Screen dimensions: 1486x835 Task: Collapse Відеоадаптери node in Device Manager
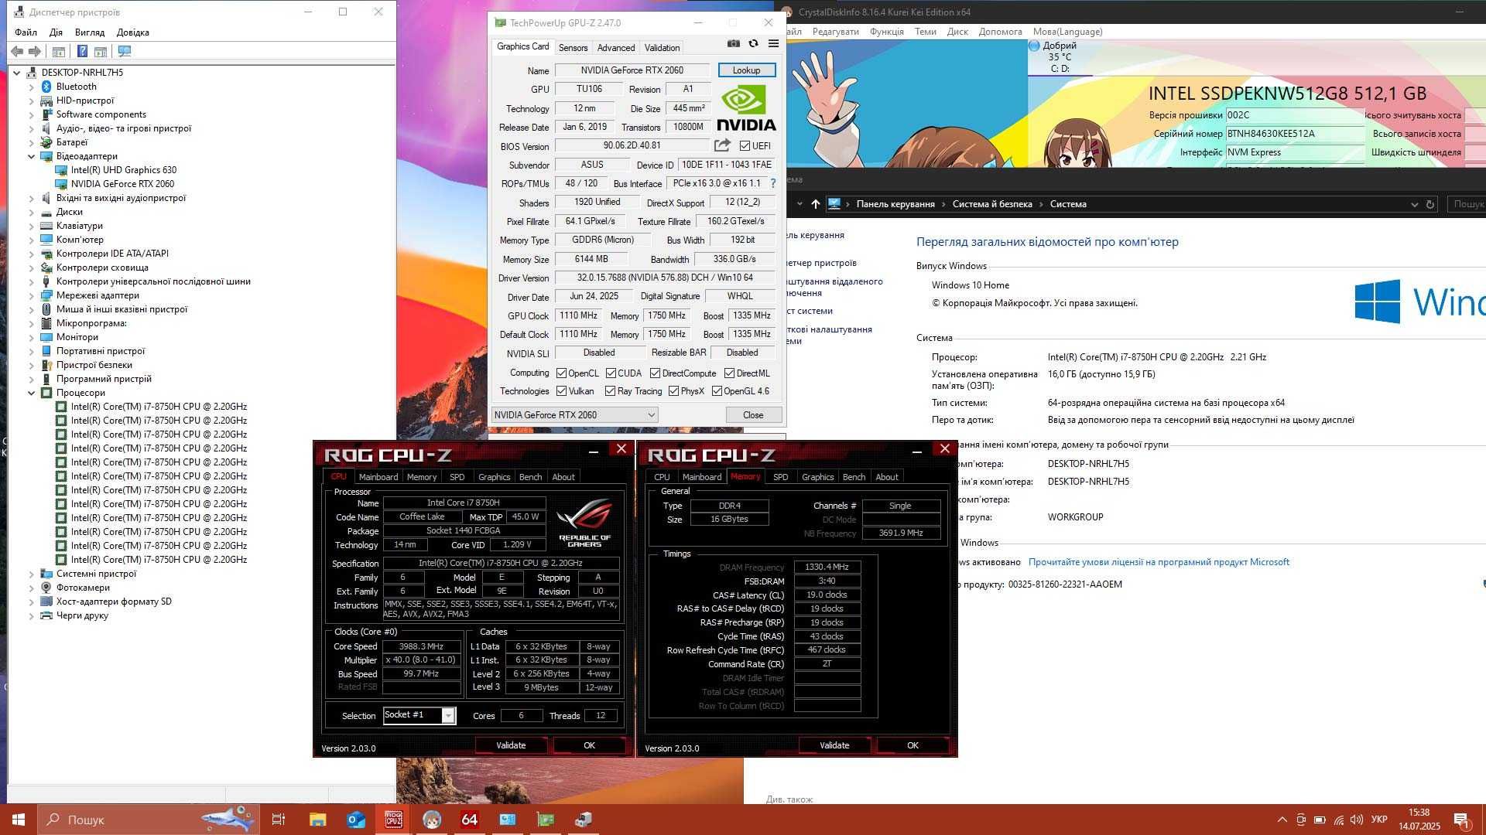point(32,156)
